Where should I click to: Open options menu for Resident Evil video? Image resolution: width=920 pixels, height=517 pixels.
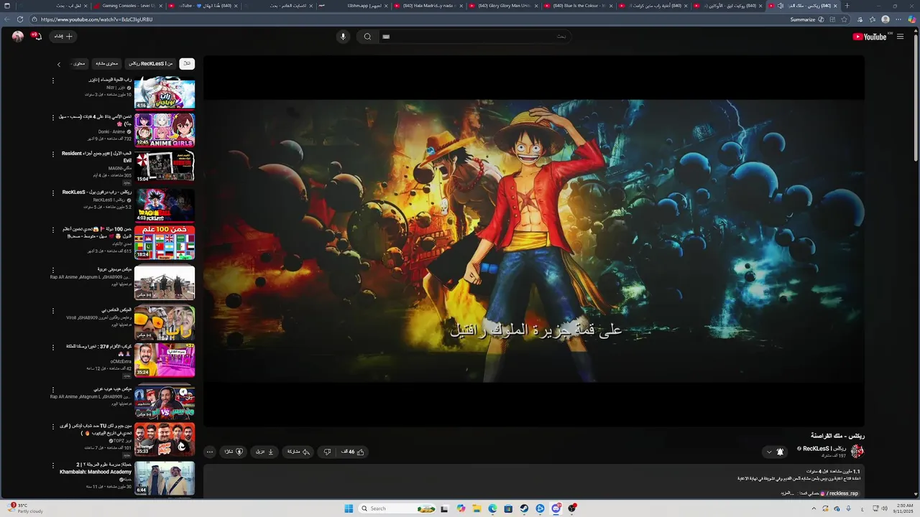[x=52, y=154]
